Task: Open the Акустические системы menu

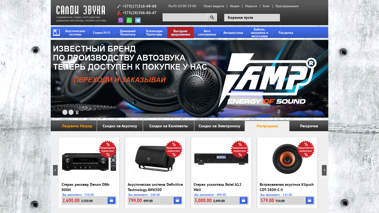Action: point(75,33)
